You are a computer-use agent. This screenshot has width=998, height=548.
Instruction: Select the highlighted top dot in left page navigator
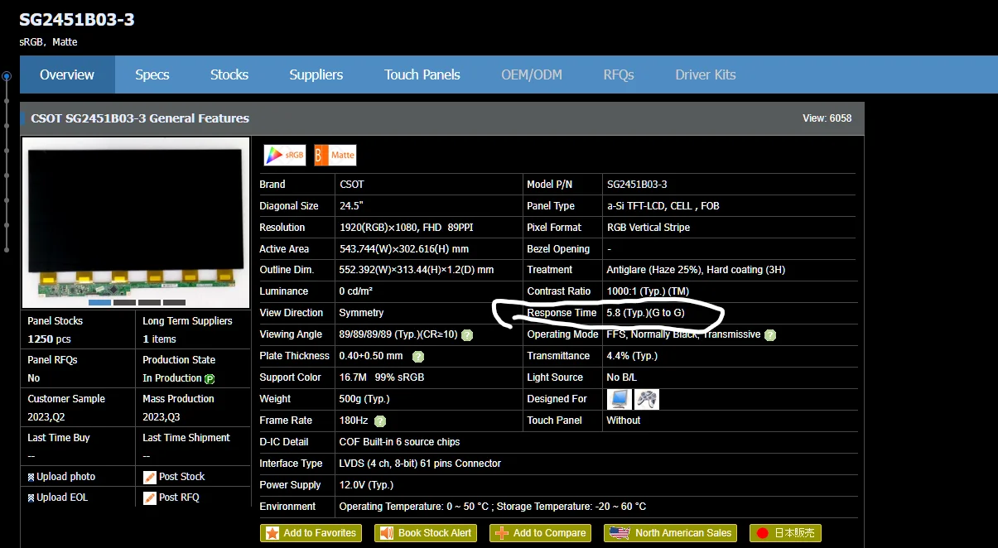click(7, 76)
